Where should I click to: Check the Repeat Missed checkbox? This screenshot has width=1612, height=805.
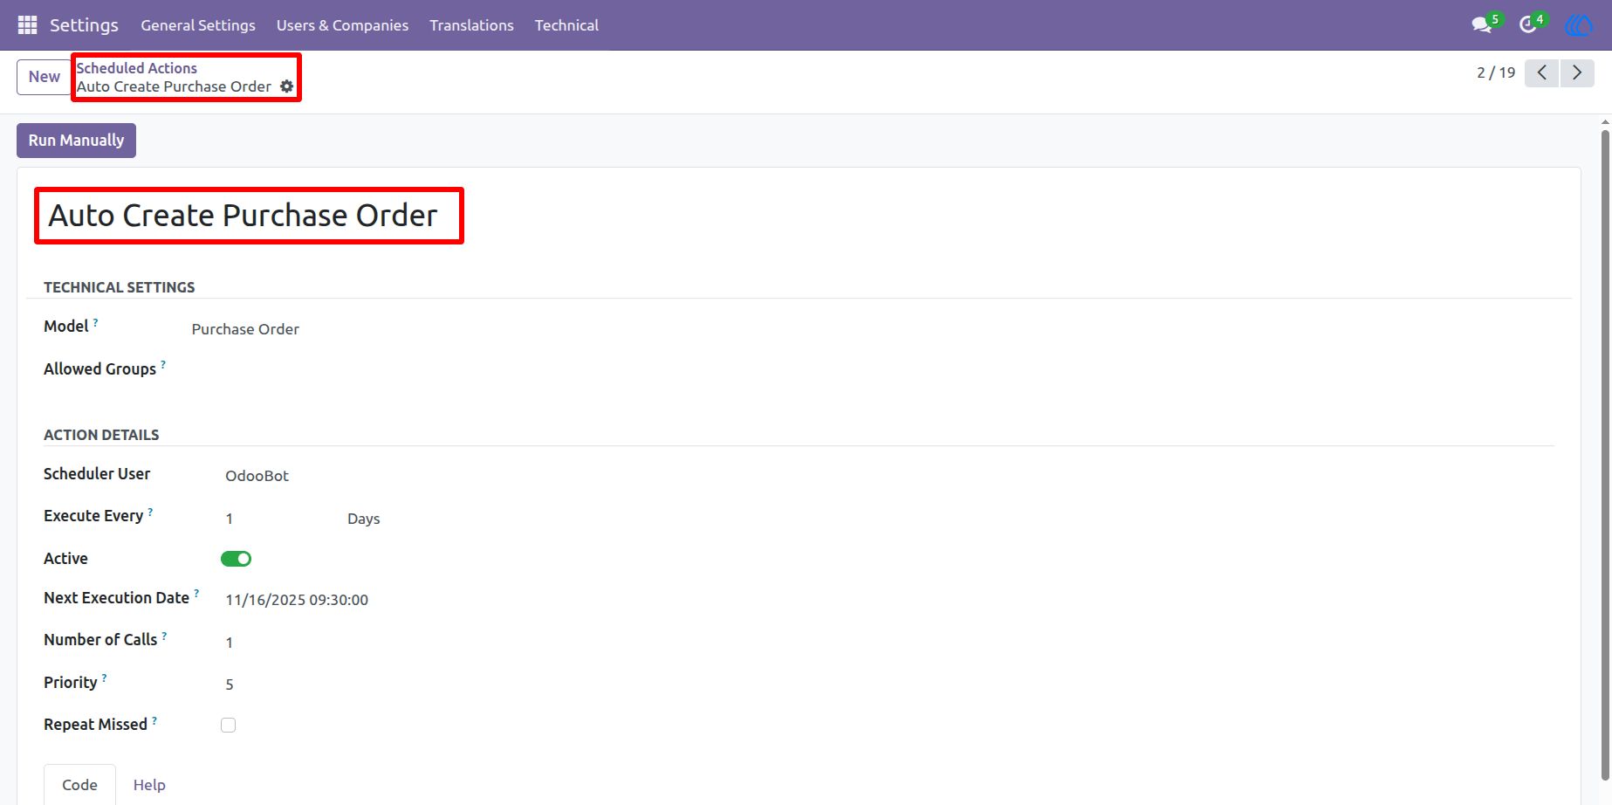pyautogui.click(x=229, y=725)
